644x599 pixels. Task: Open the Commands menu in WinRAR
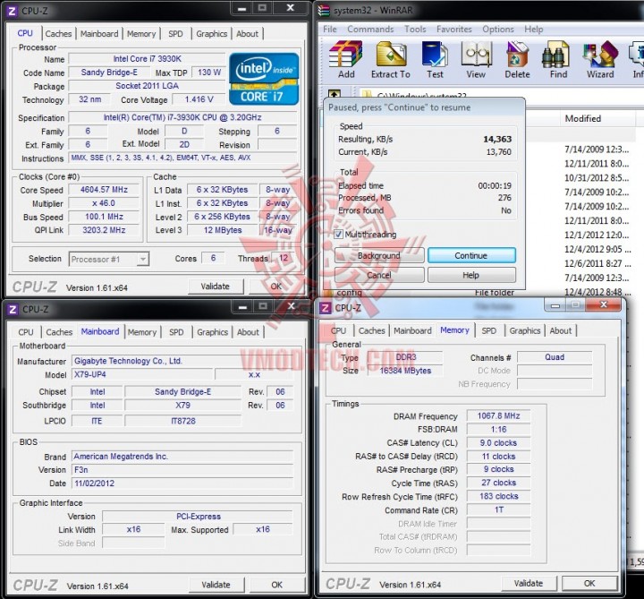tap(370, 30)
